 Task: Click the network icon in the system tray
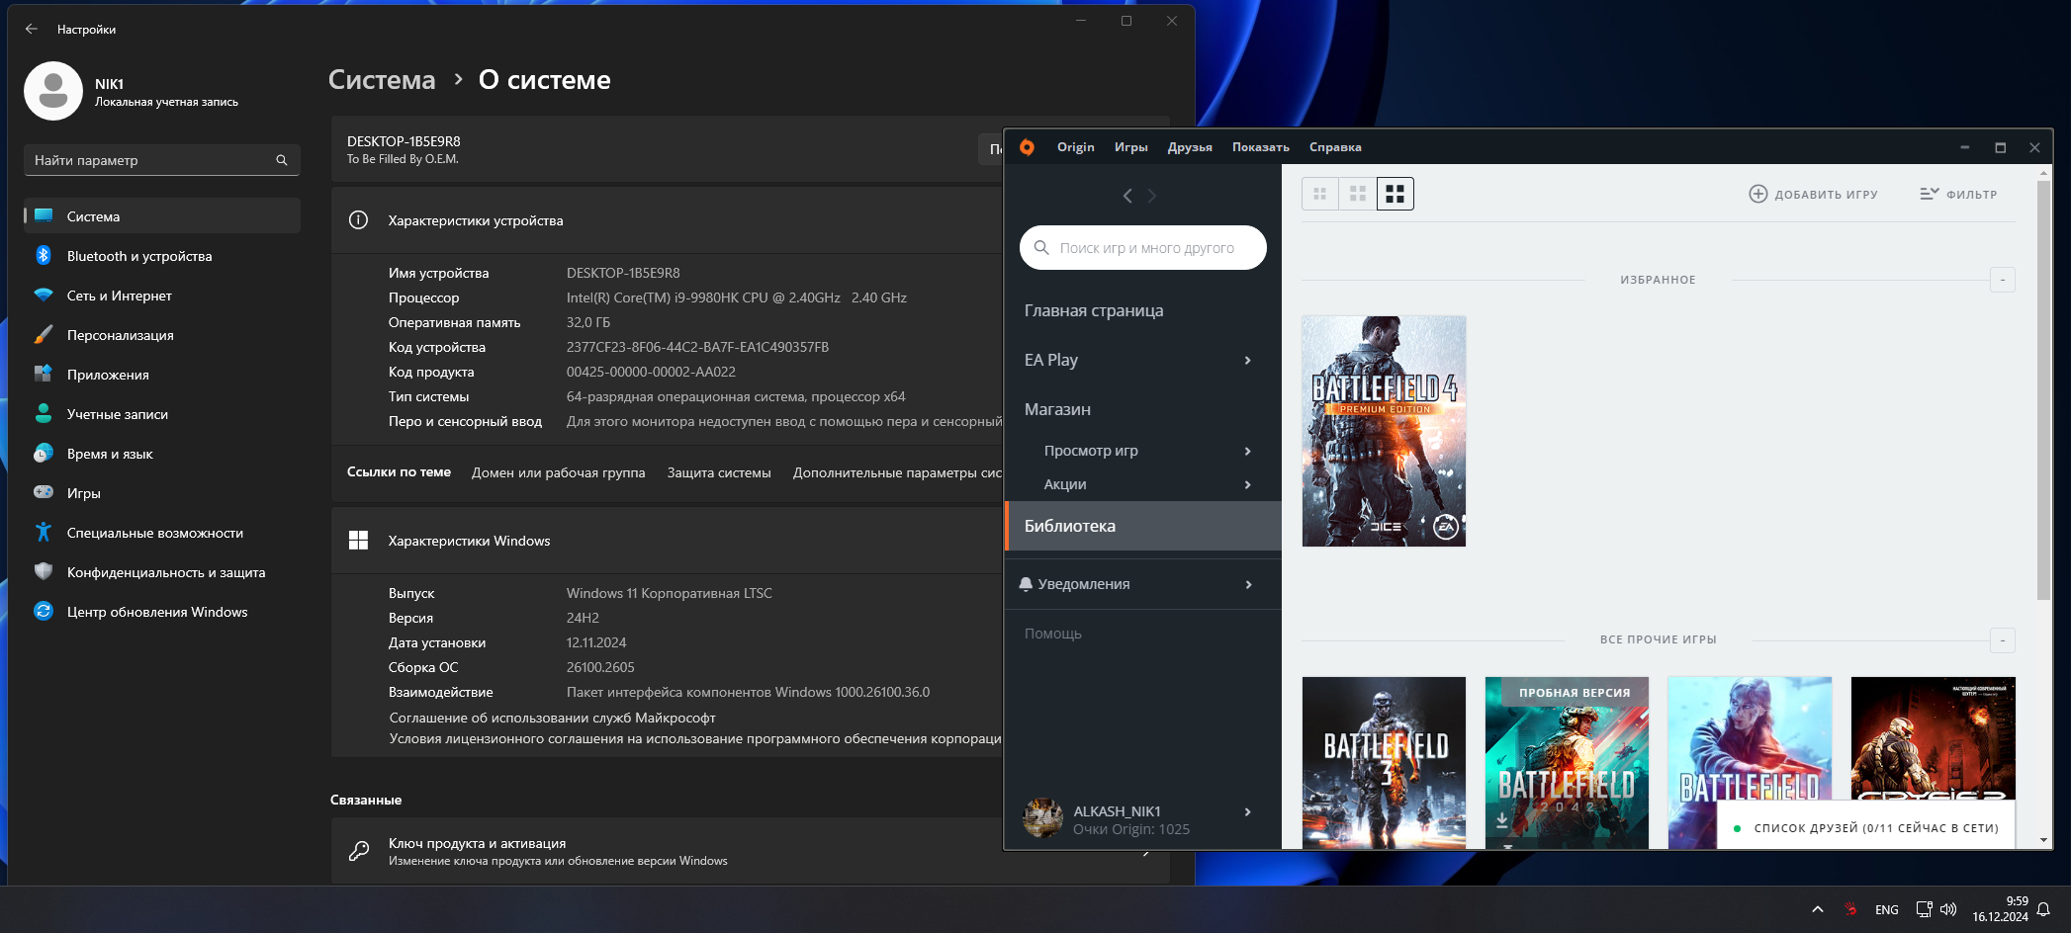[1924, 909]
